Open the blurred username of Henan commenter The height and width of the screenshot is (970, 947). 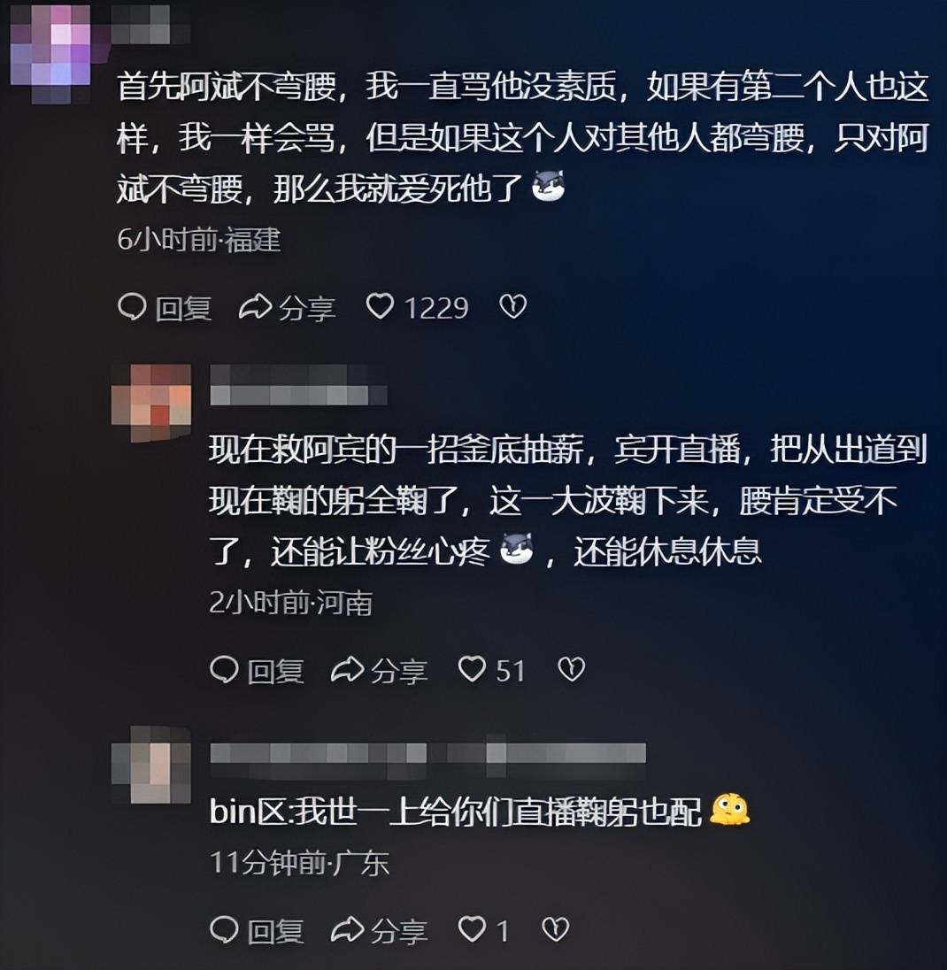[298, 385]
